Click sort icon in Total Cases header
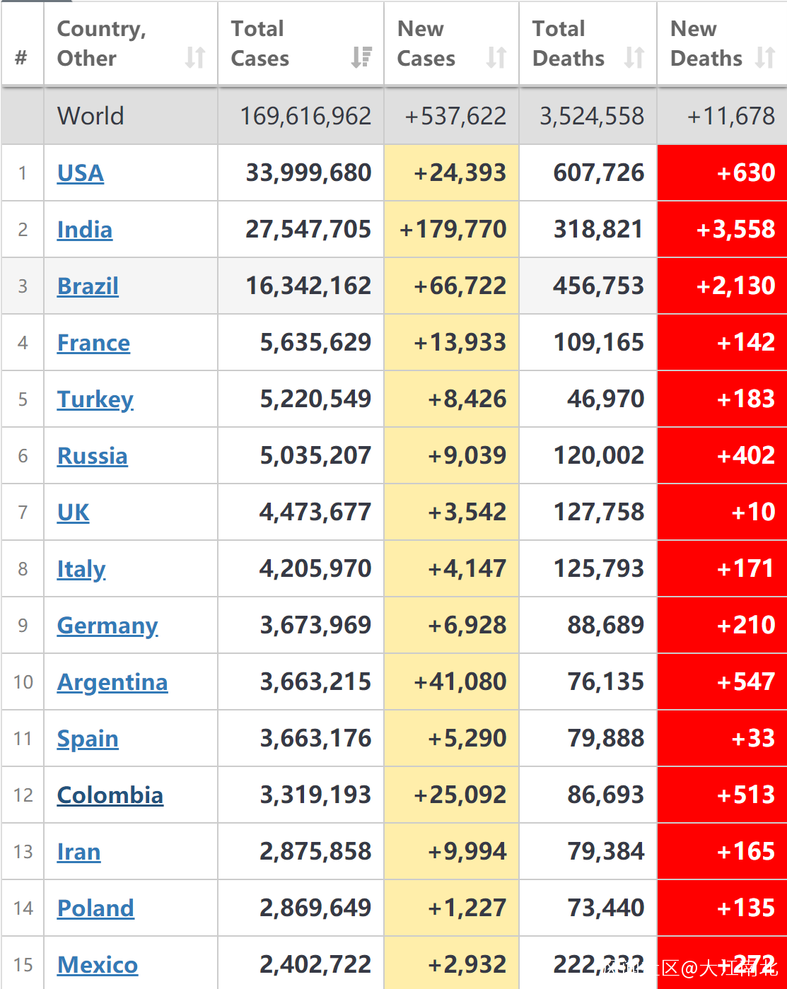Screen dimensions: 787x989 pos(361,57)
